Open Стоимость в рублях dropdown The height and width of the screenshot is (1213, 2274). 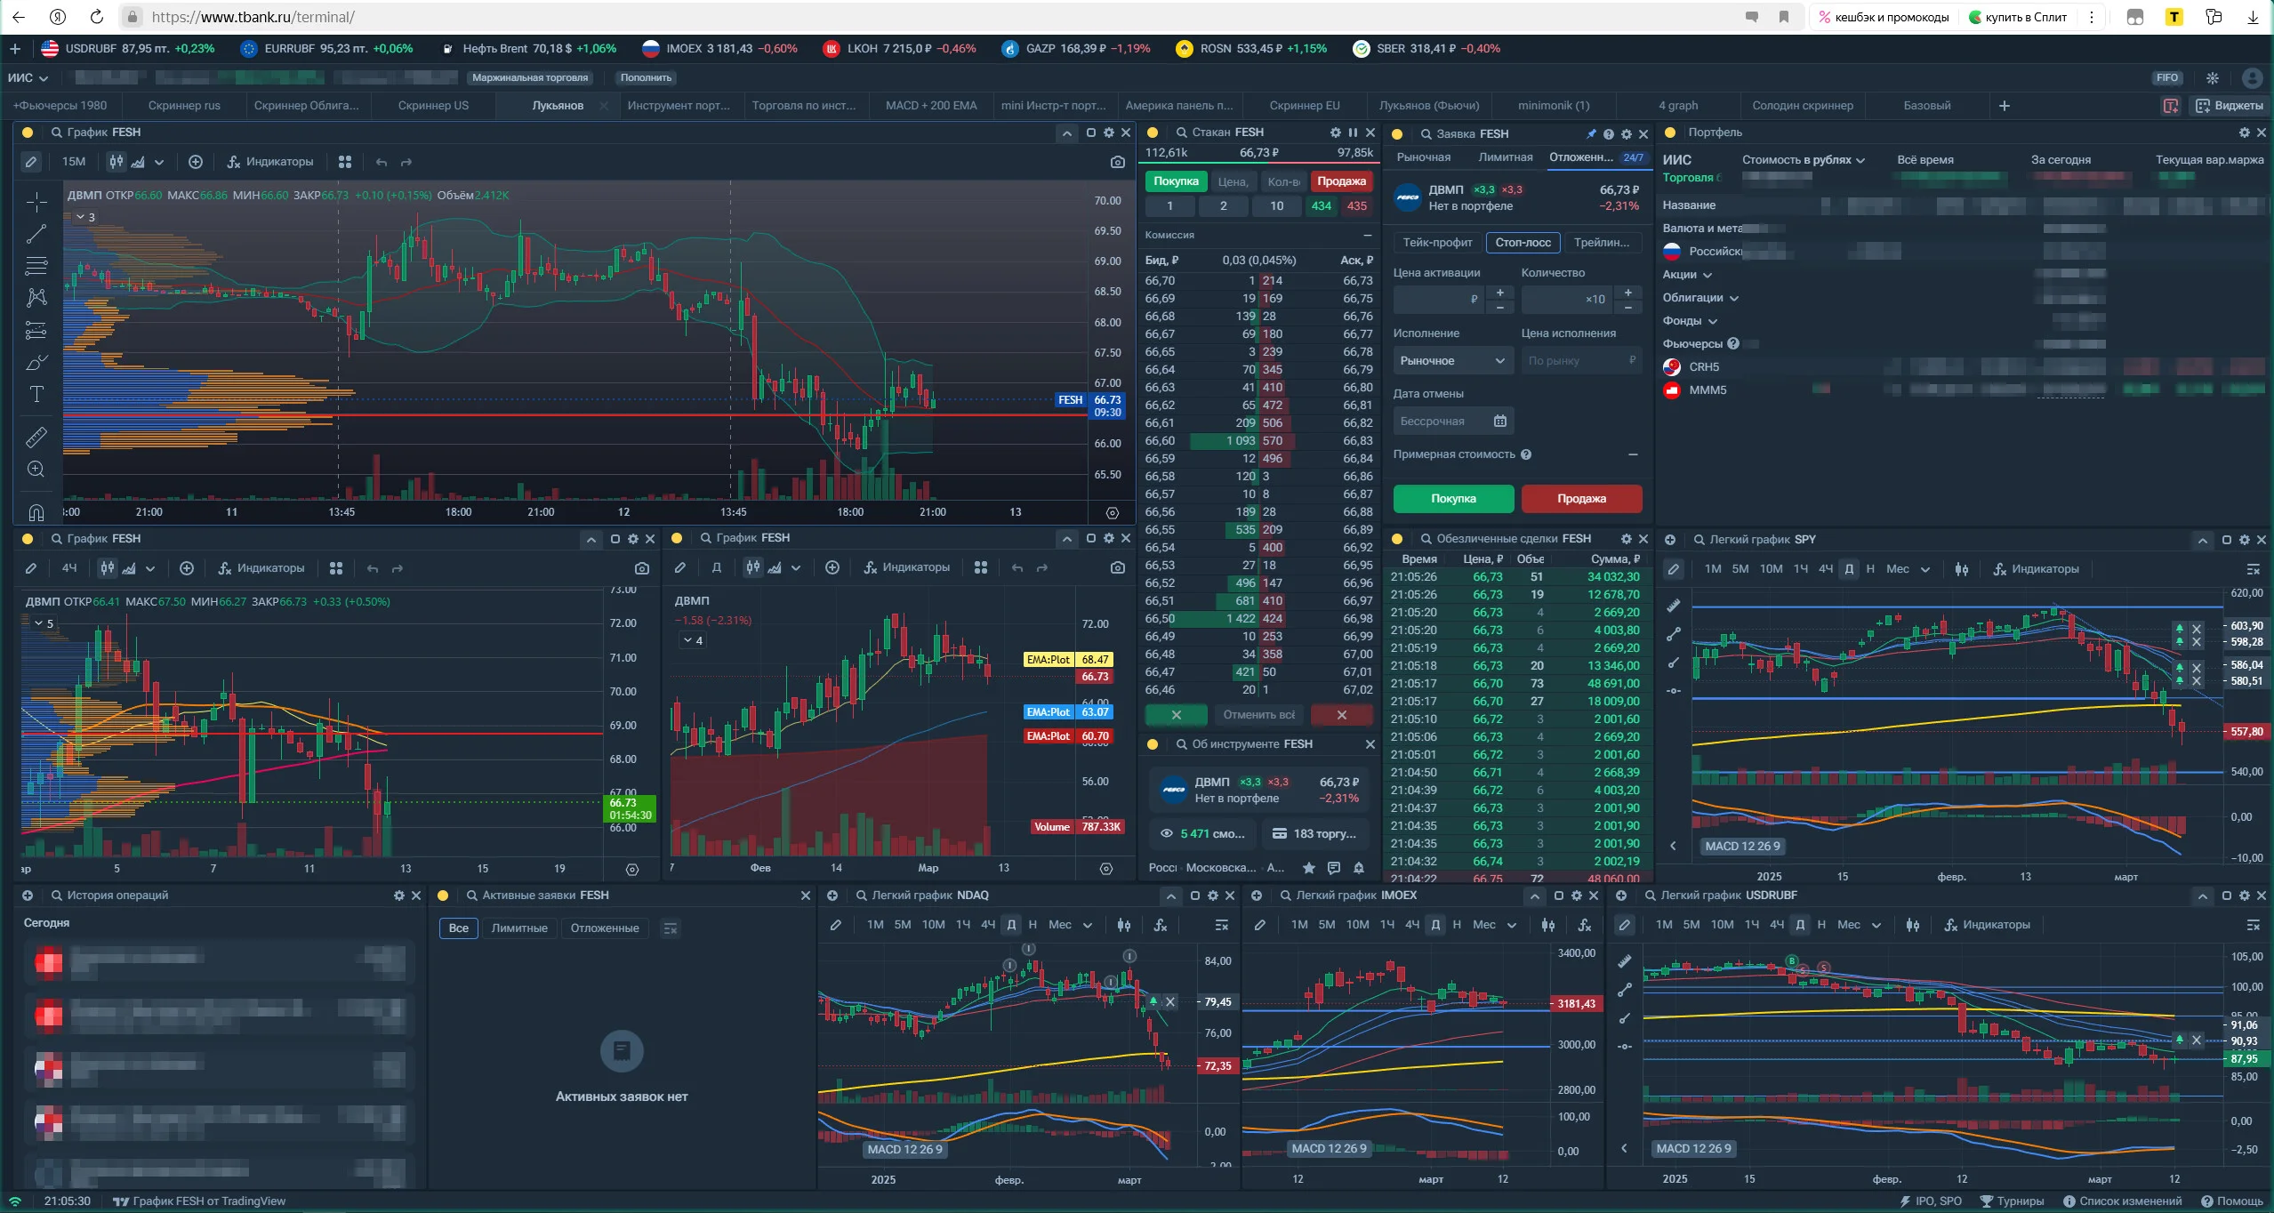coord(1803,160)
